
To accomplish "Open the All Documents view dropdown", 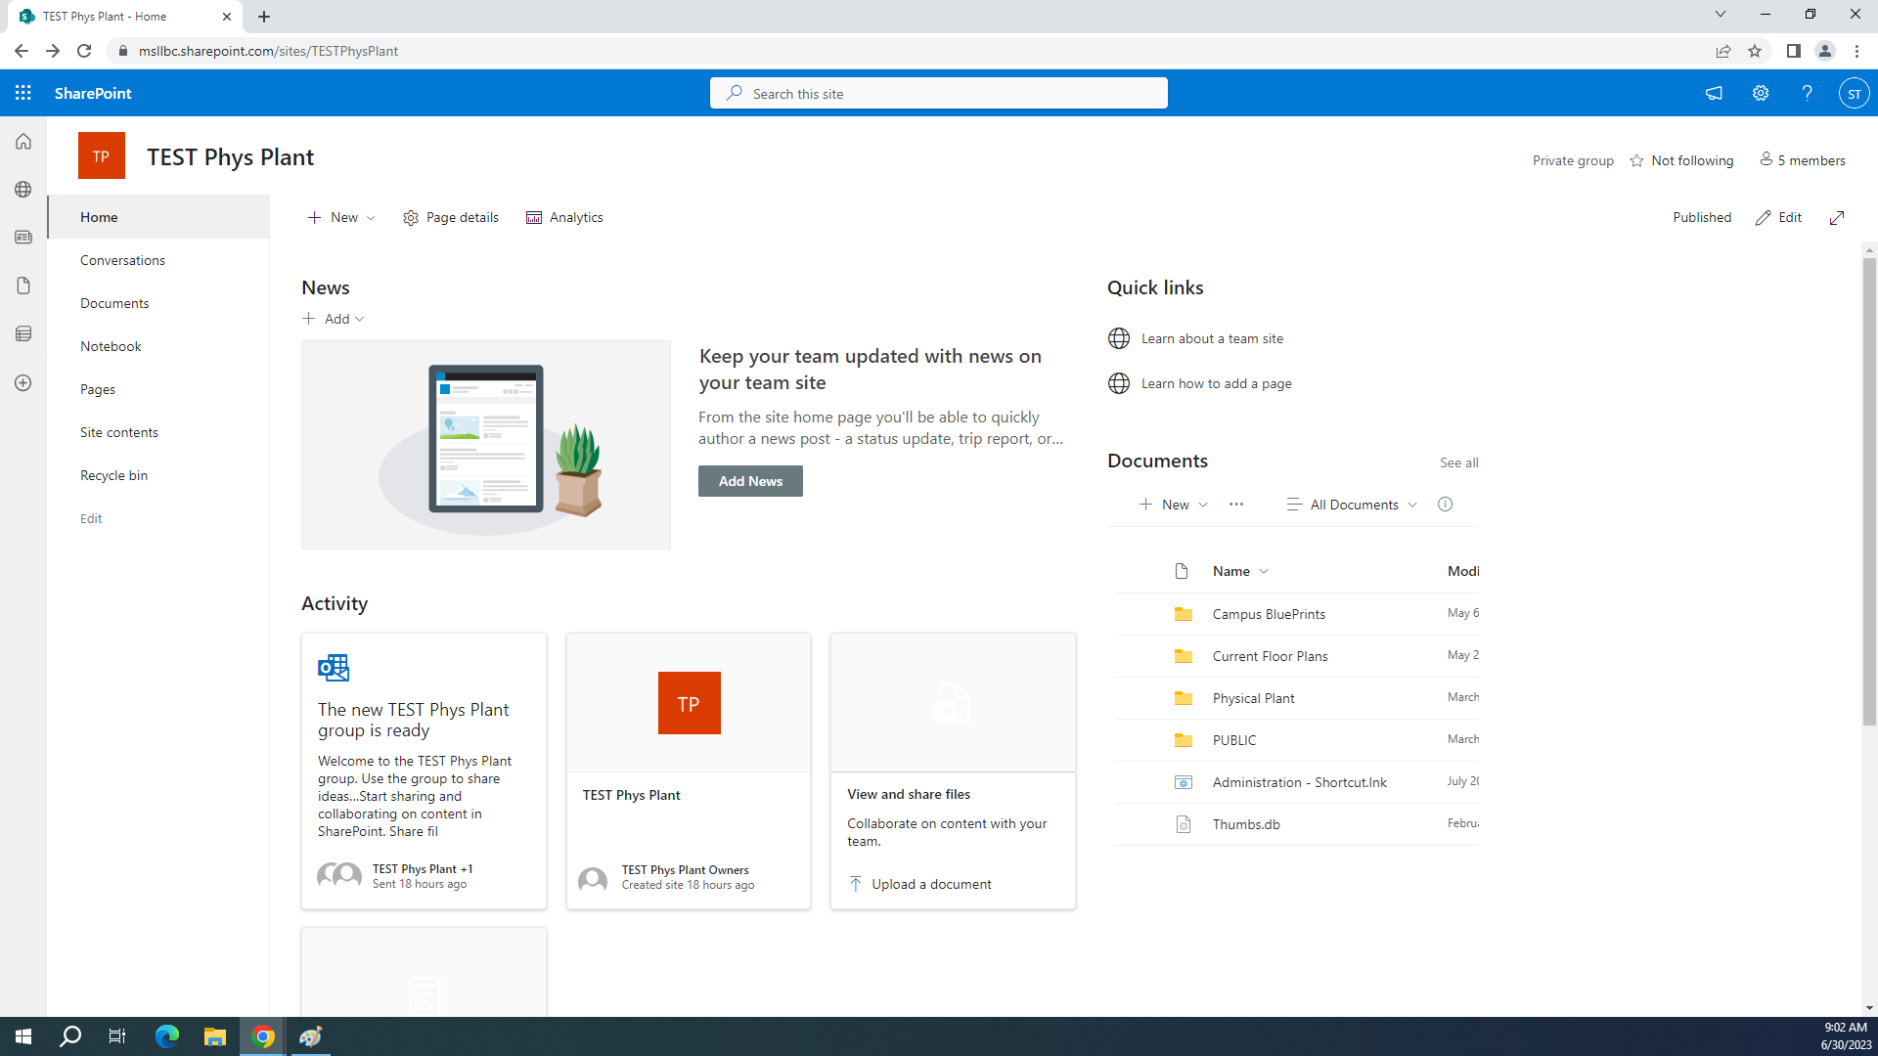I will (x=1354, y=505).
